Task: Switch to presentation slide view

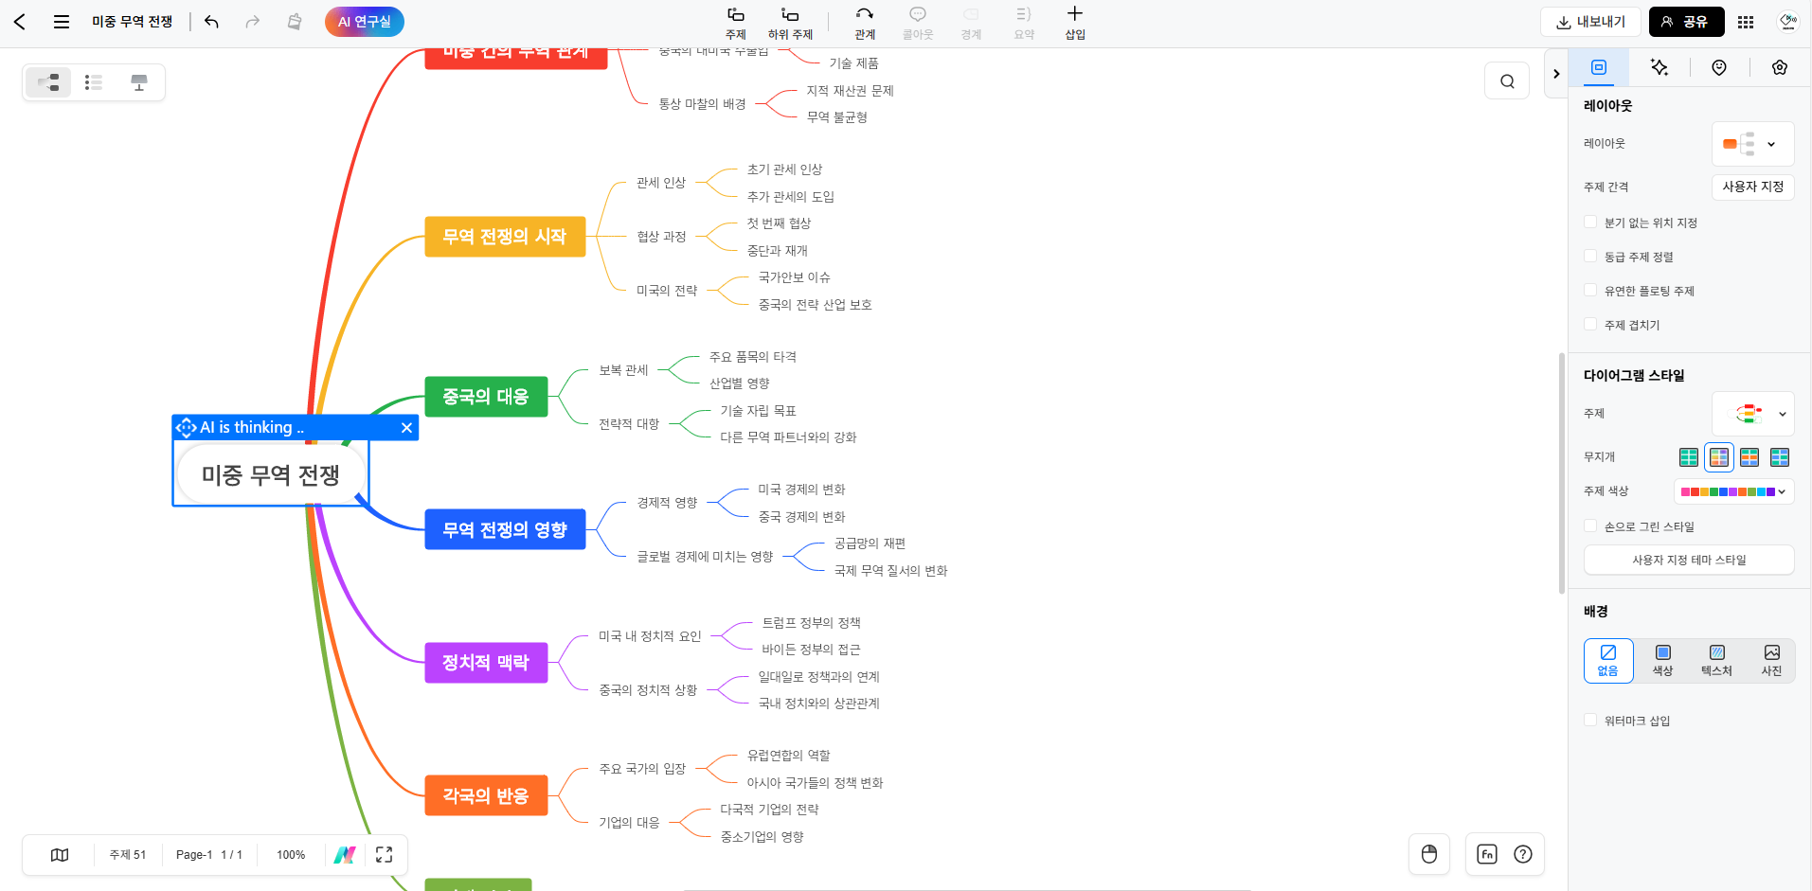Action: (x=139, y=82)
